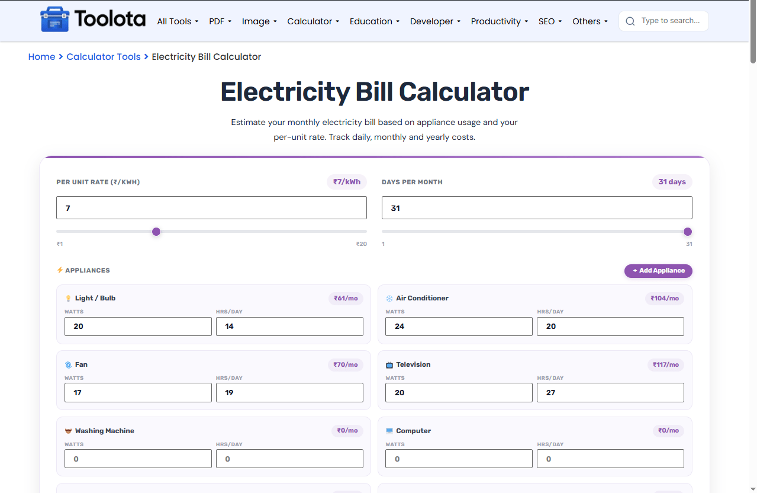Open the Productivity dropdown
Viewport: 757px width, 493px height.
click(500, 21)
